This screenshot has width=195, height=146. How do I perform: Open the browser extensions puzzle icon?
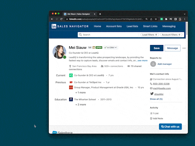(x=166, y=19)
